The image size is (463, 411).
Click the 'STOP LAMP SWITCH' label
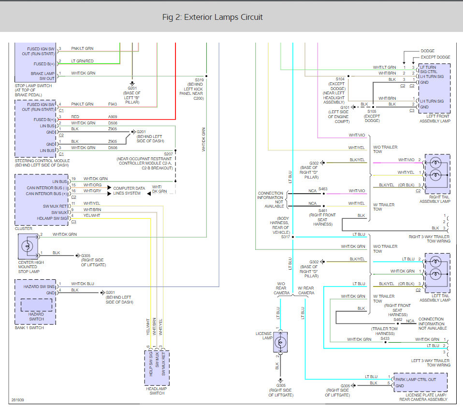33,86
